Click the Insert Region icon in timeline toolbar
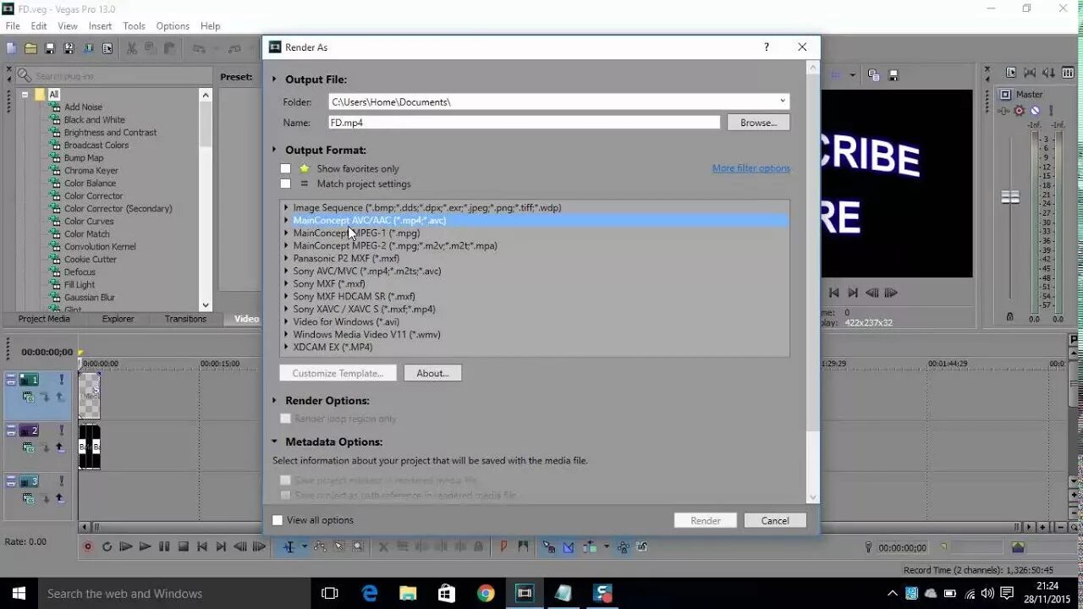 point(523,547)
